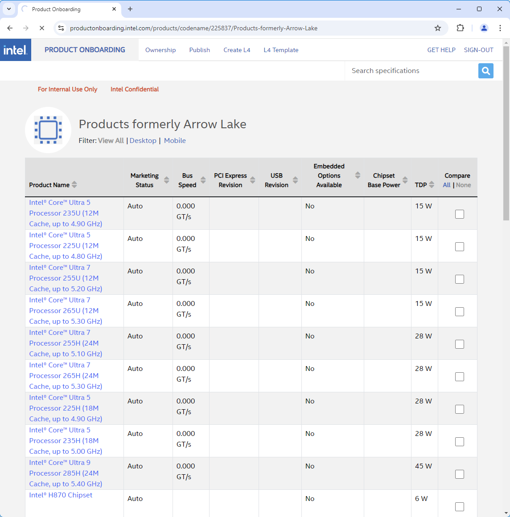Click the Arrow Lake processor chip icon
This screenshot has width=510, height=517.
point(48,130)
